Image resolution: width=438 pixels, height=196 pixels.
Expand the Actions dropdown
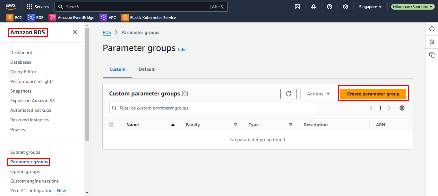tap(318, 94)
